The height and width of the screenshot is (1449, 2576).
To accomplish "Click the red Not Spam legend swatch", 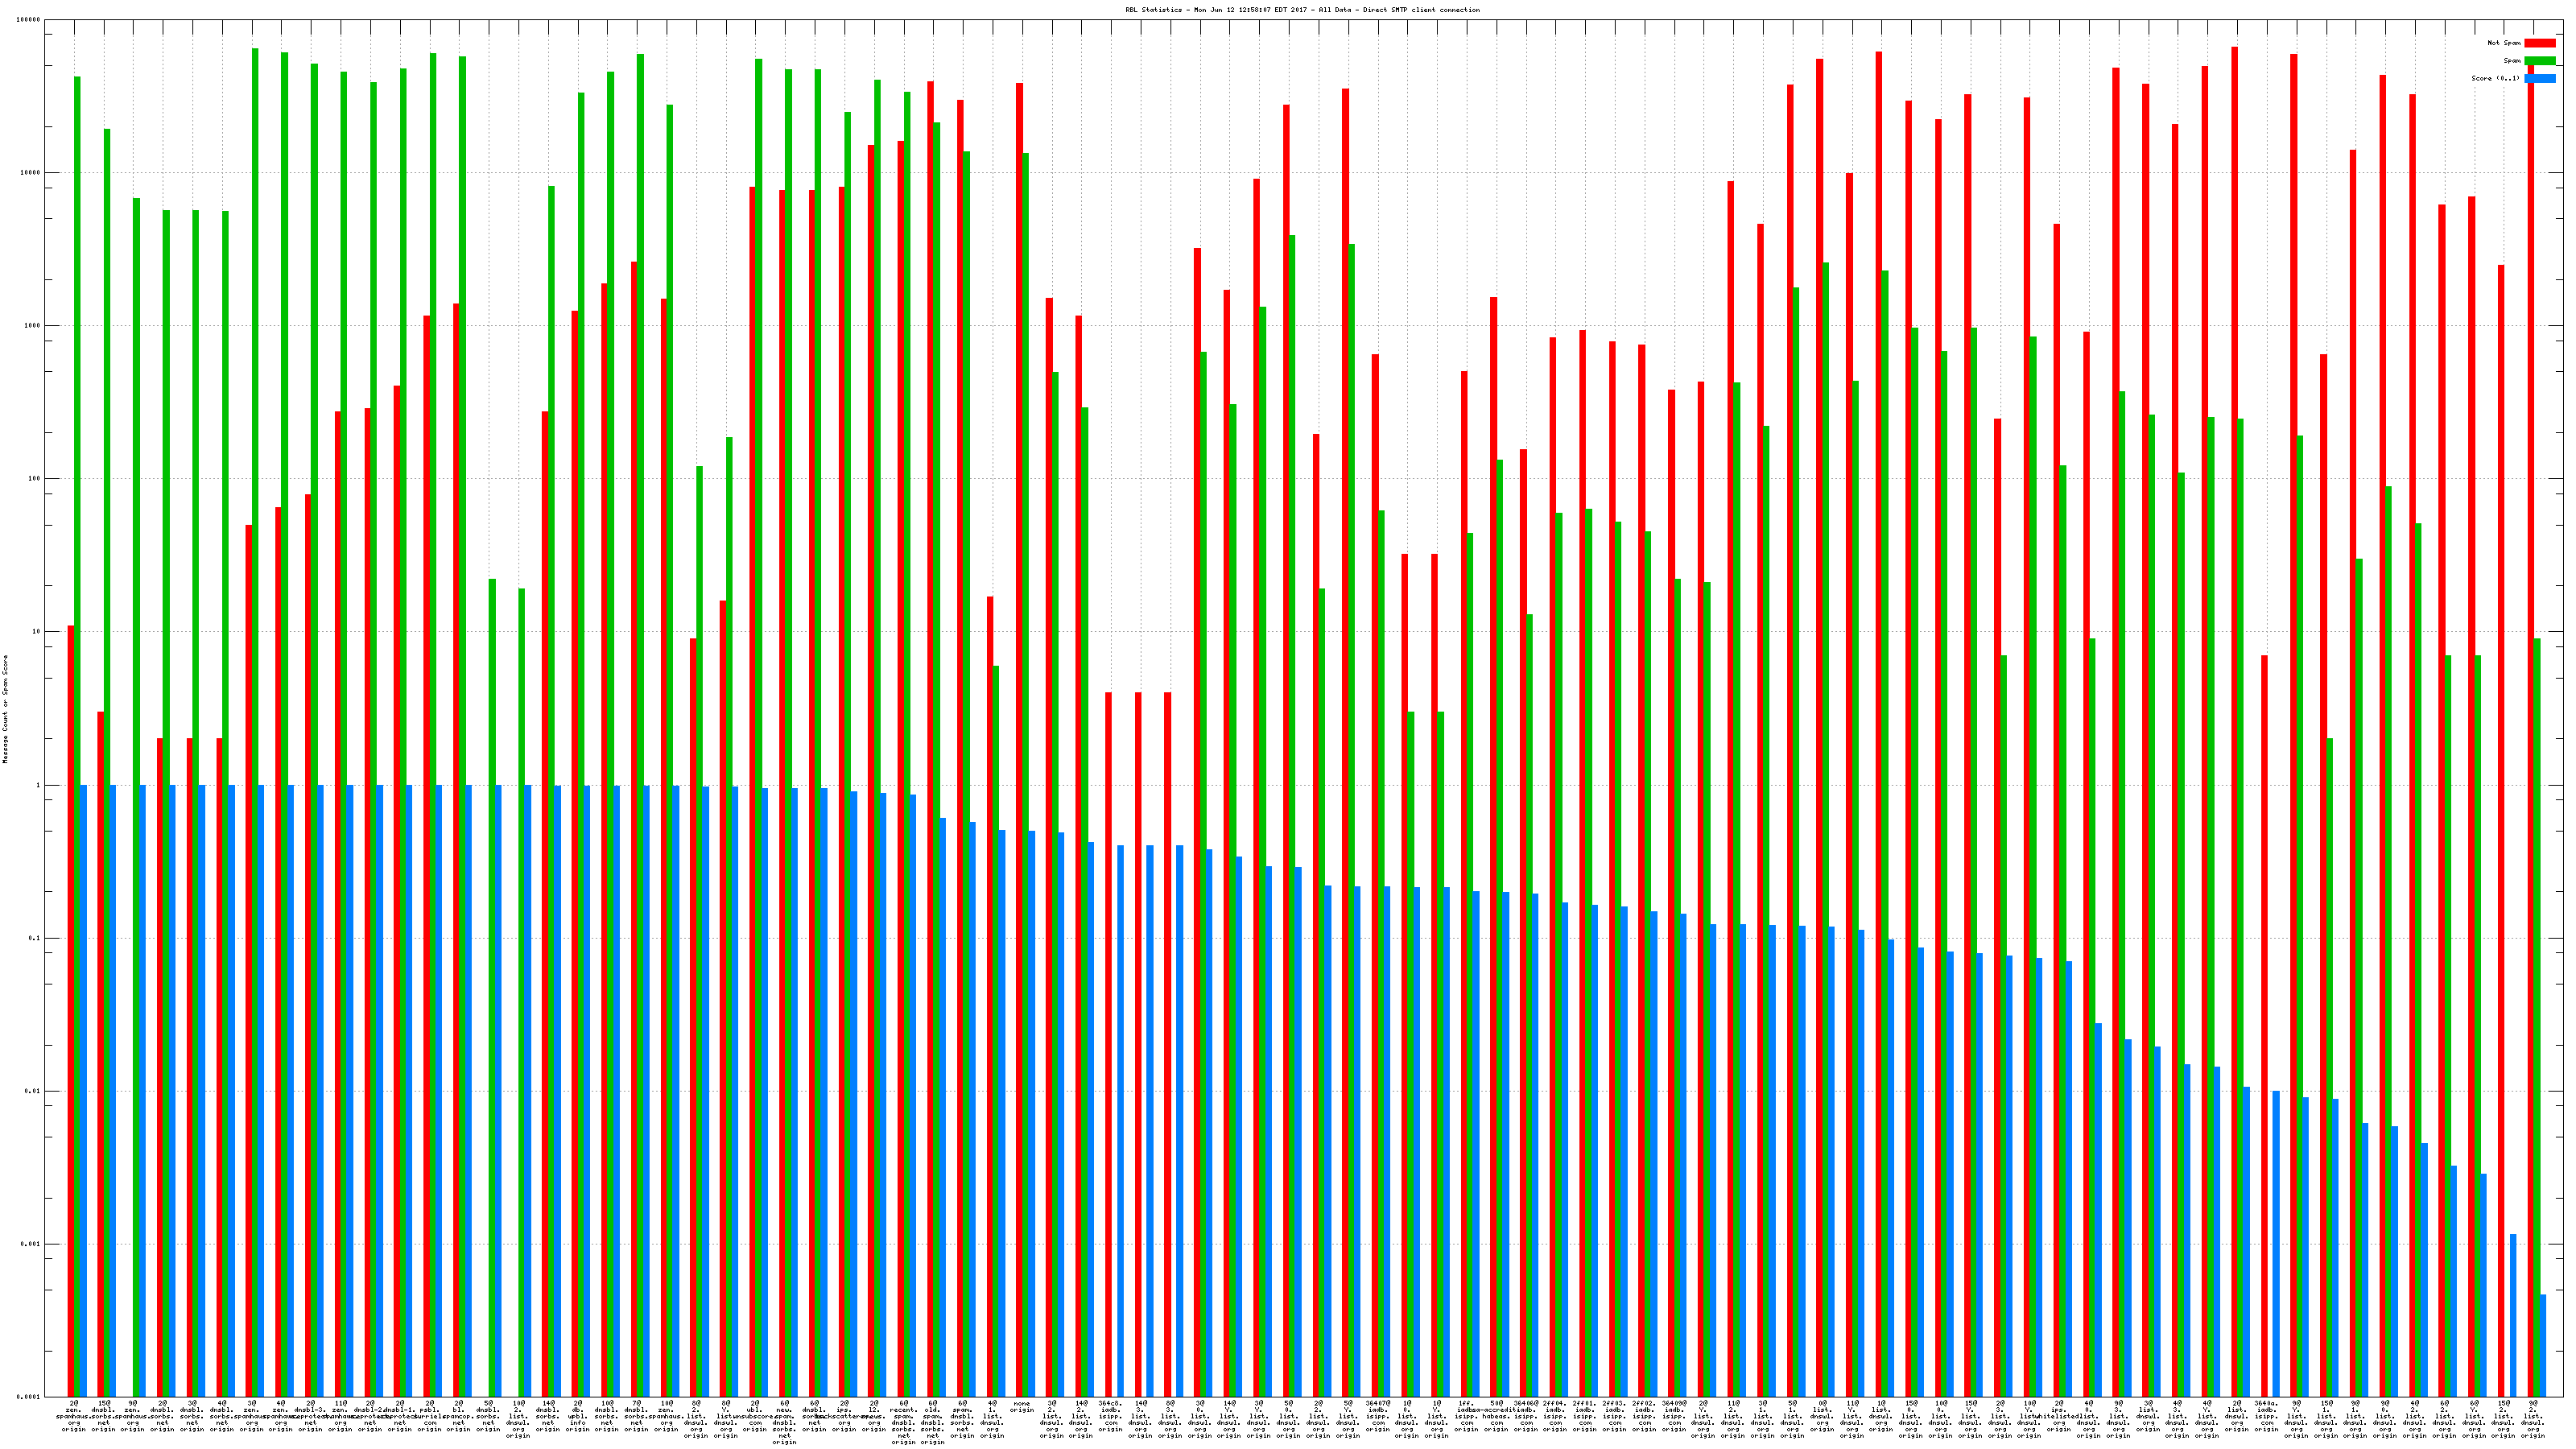I will point(2539,43).
